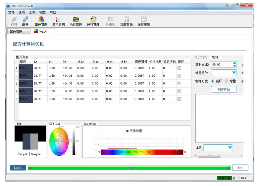
Task: Open the 计量组份 dropdown
Action: click(224, 73)
